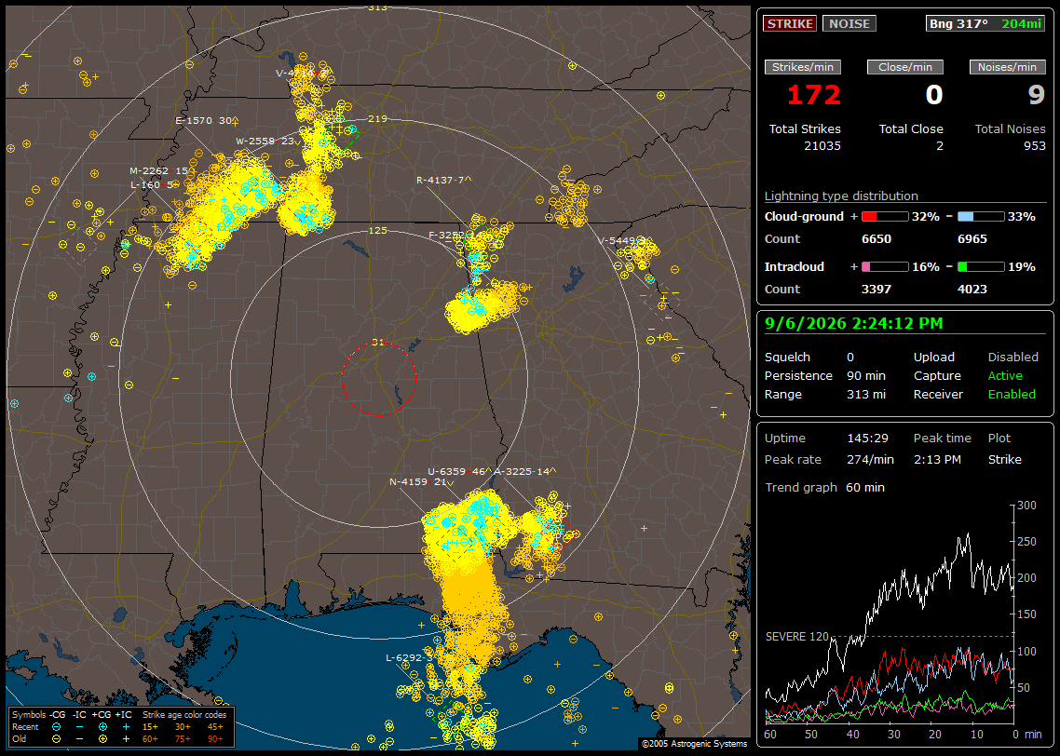Click the Strikes/min counter label
Image resolution: width=1060 pixels, height=756 pixels.
point(802,67)
